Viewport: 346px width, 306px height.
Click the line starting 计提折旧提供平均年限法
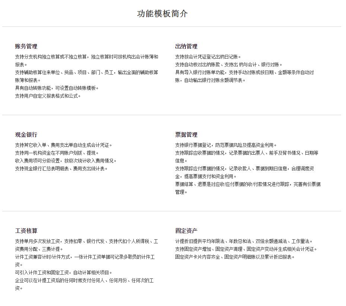click(x=244, y=242)
